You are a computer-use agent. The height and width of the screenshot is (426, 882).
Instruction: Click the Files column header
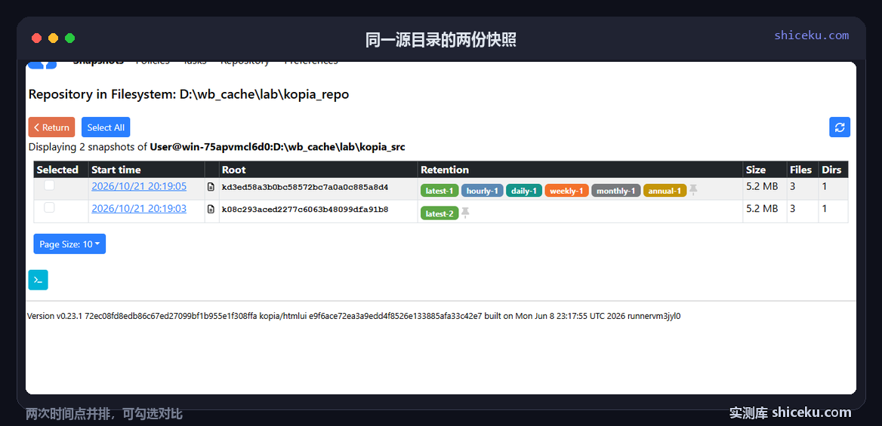[801, 170]
